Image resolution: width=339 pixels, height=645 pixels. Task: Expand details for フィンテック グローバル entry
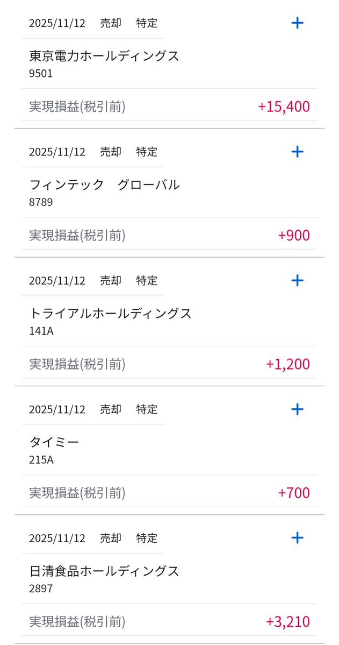[297, 152]
